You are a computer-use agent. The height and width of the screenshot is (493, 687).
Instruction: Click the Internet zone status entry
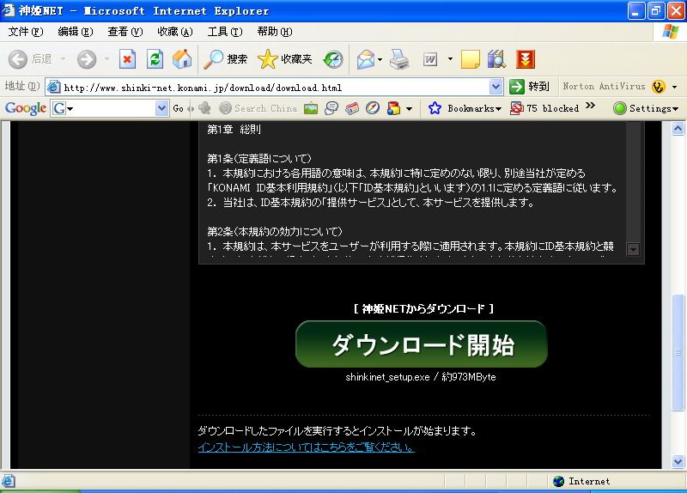[581, 481]
